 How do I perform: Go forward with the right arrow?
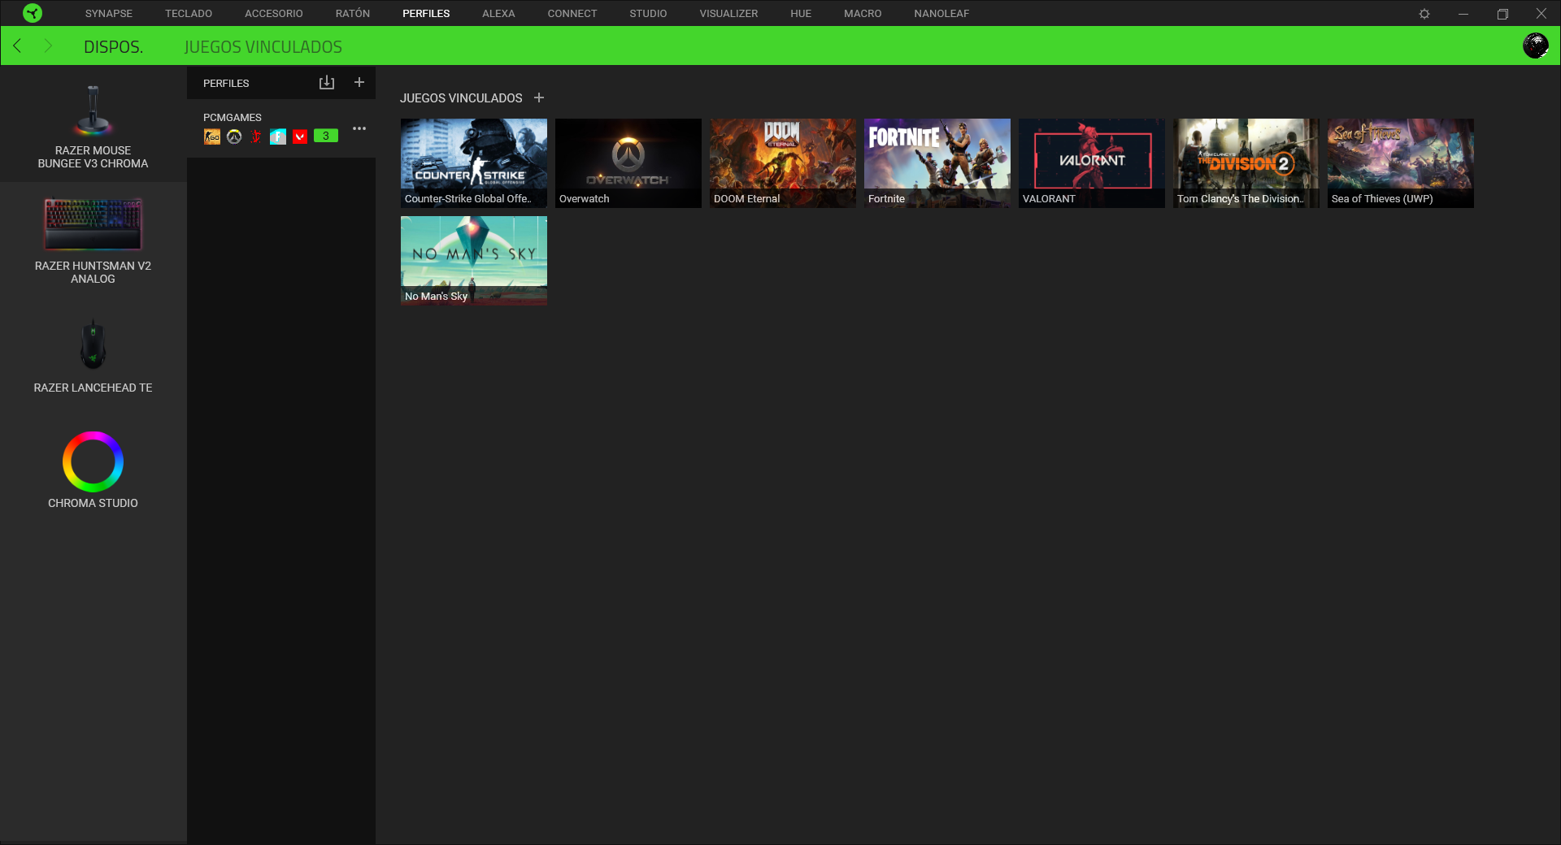point(47,46)
